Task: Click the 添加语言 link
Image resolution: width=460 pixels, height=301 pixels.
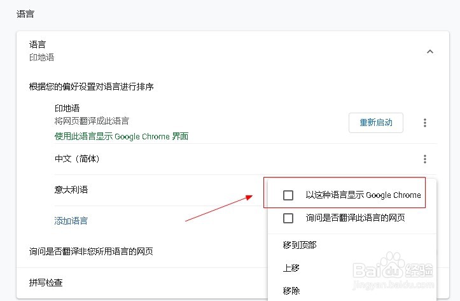Action: pyautogui.click(x=71, y=221)
